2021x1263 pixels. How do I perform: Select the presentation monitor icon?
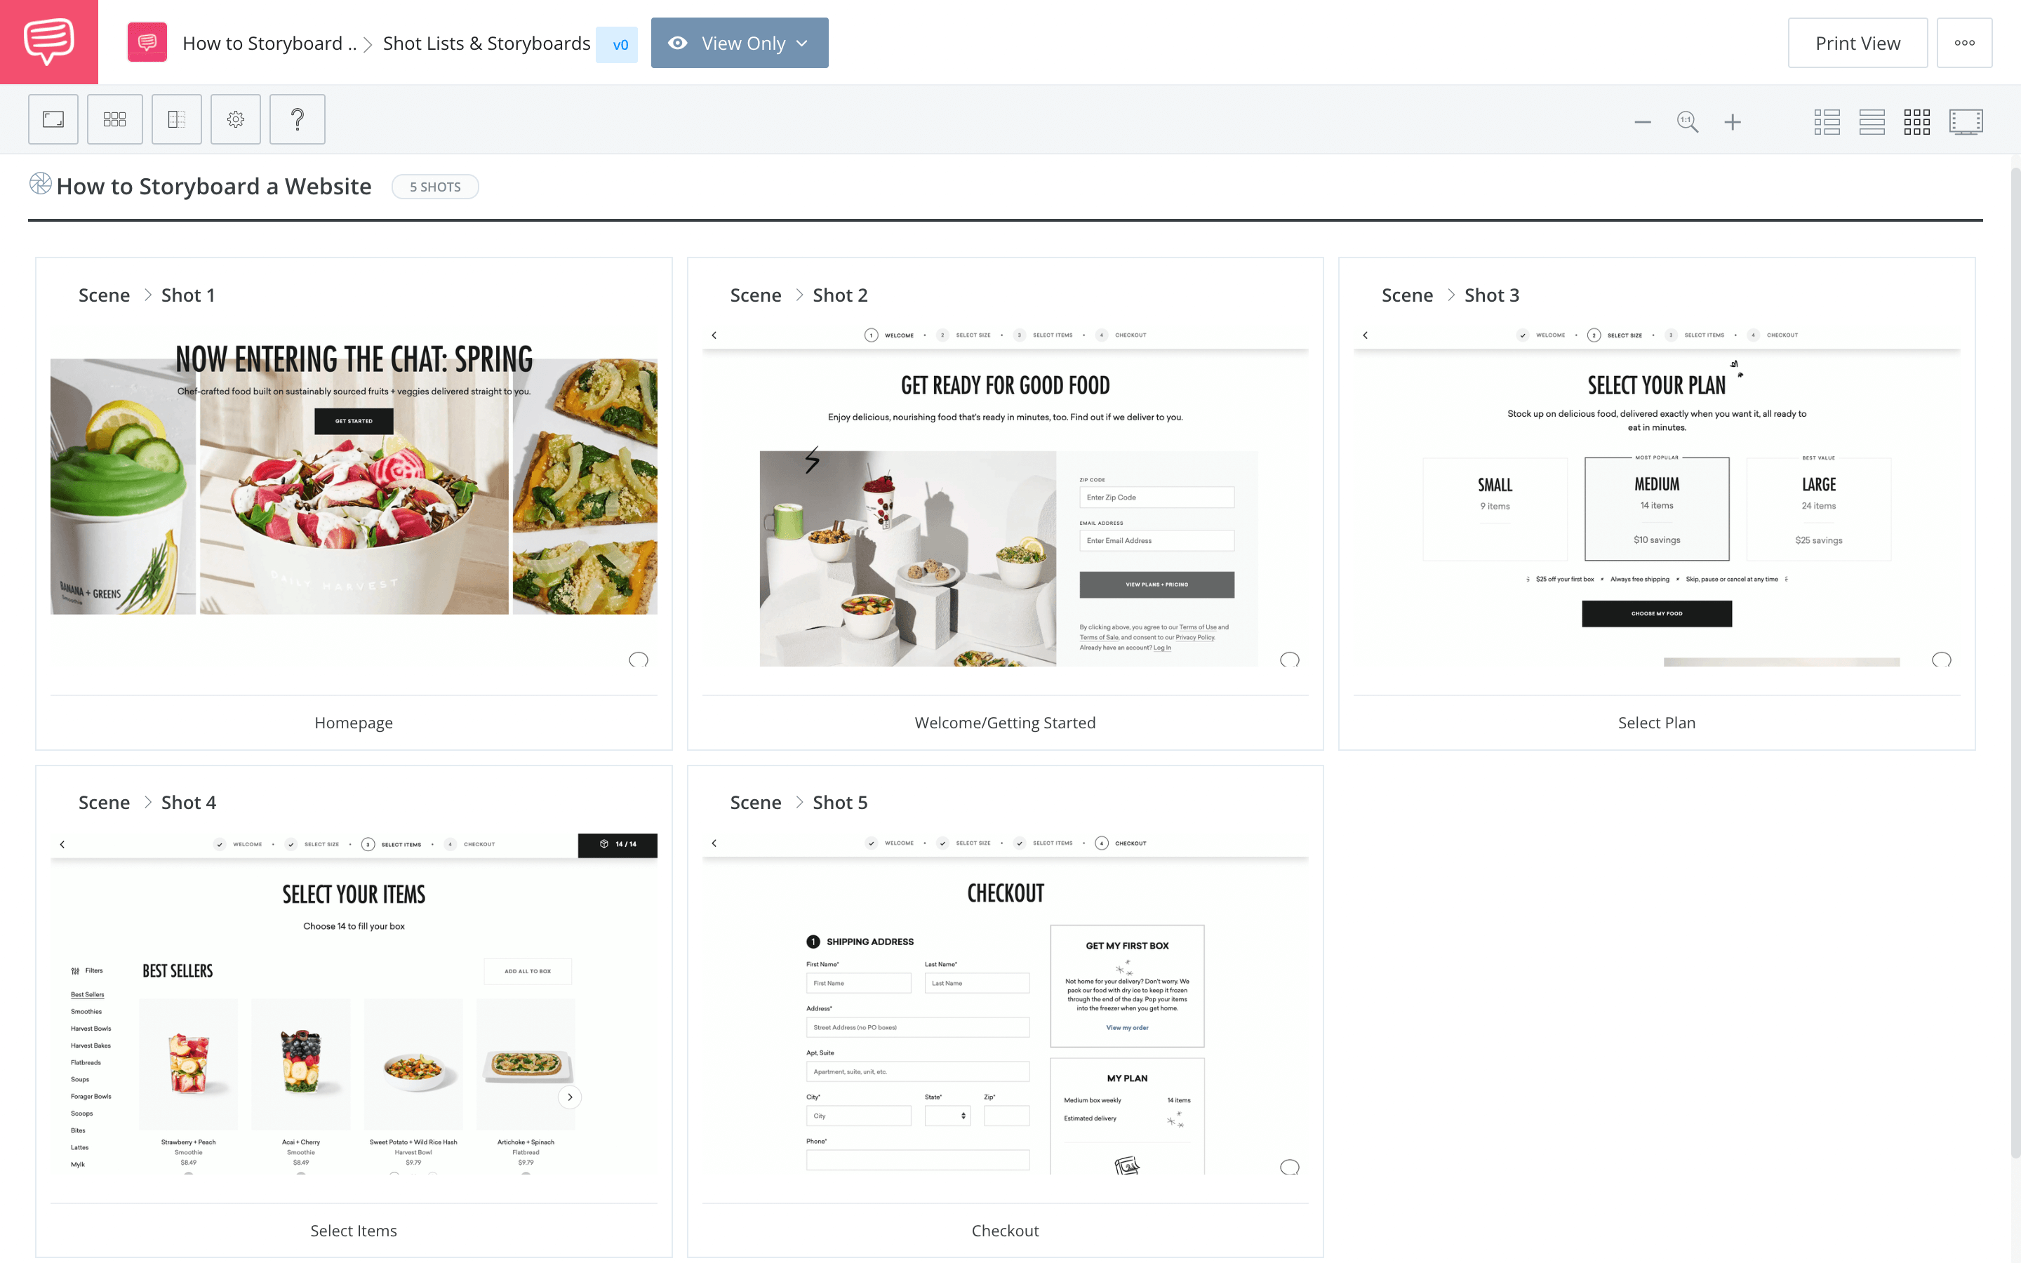coord(1967,119)
